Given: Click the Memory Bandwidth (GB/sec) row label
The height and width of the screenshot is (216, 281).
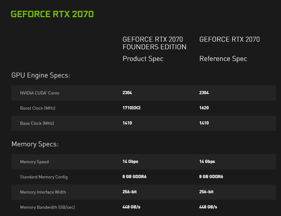Looking at the screenshot, I should tap(47, 207).
